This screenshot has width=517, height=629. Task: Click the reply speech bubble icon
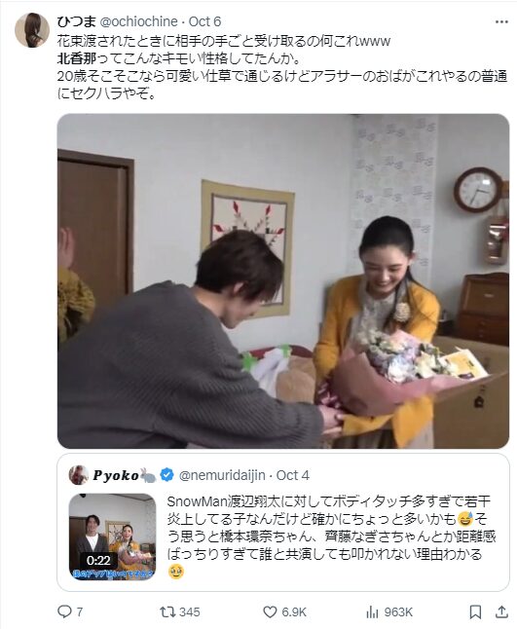pyautogui.click(x=64, y=611)
